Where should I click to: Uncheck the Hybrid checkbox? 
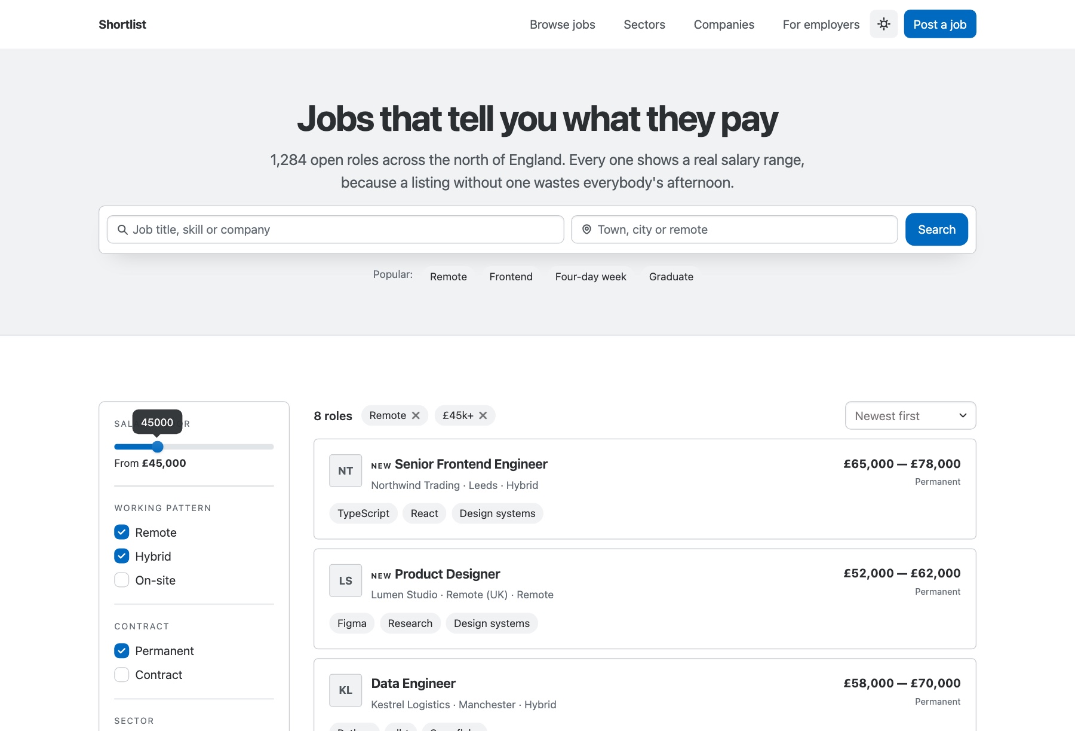(122, 556)
